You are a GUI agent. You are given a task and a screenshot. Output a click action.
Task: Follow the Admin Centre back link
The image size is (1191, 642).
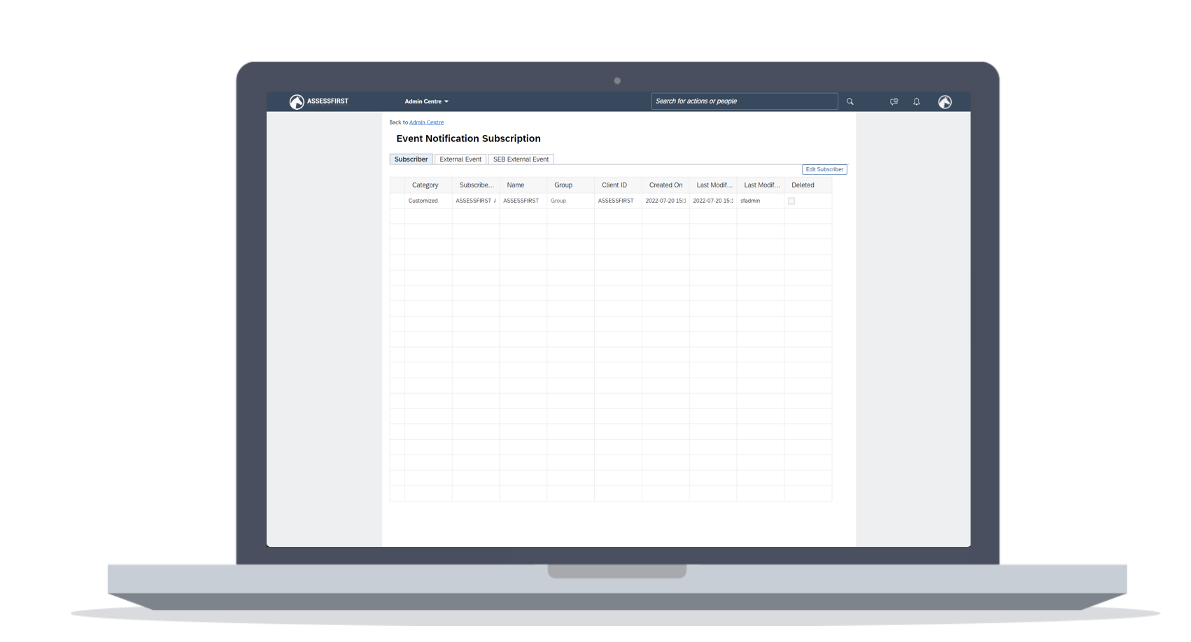pos(426,122)
